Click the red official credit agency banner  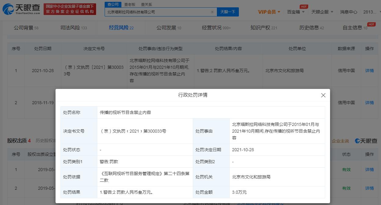(x=70, y=9)
